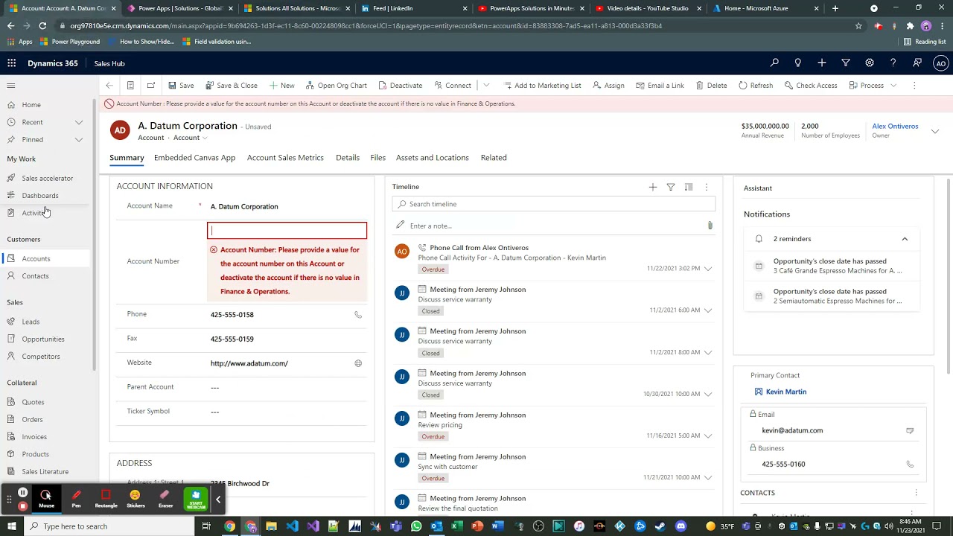Open record in new window icon

tap(151, 86)
